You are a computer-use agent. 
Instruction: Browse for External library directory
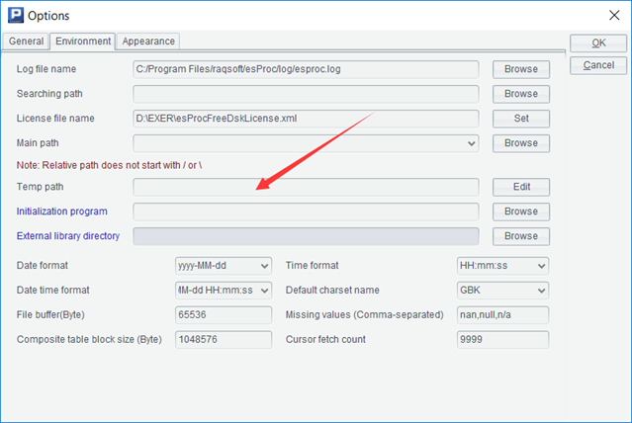pos(520,236)
